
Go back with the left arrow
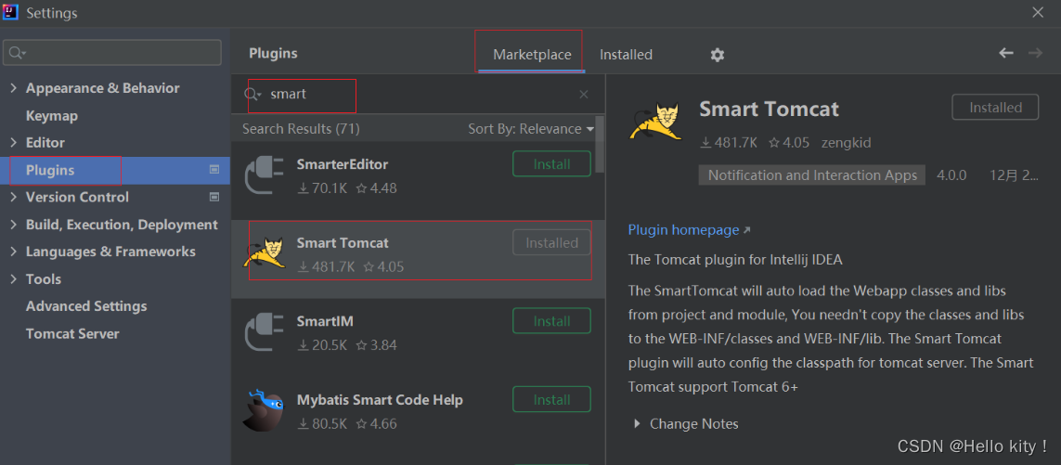click(1006, 53)
